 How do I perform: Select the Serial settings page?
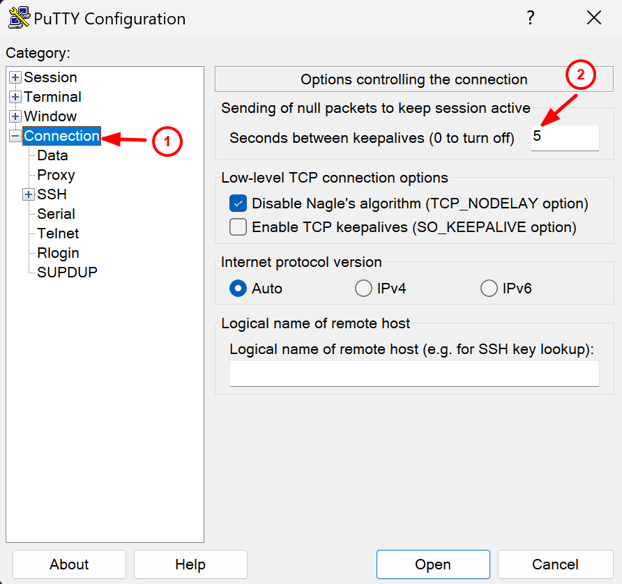coord(55,214)
